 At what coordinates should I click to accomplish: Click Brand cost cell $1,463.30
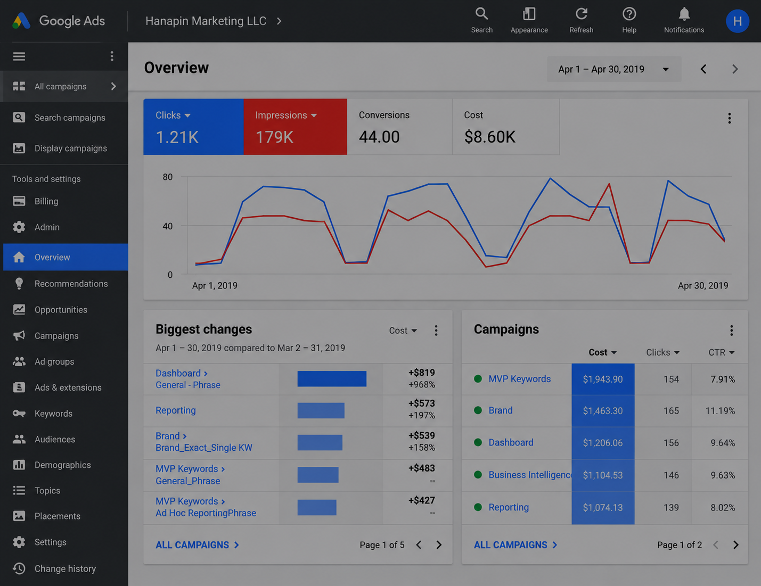point(603,411)
